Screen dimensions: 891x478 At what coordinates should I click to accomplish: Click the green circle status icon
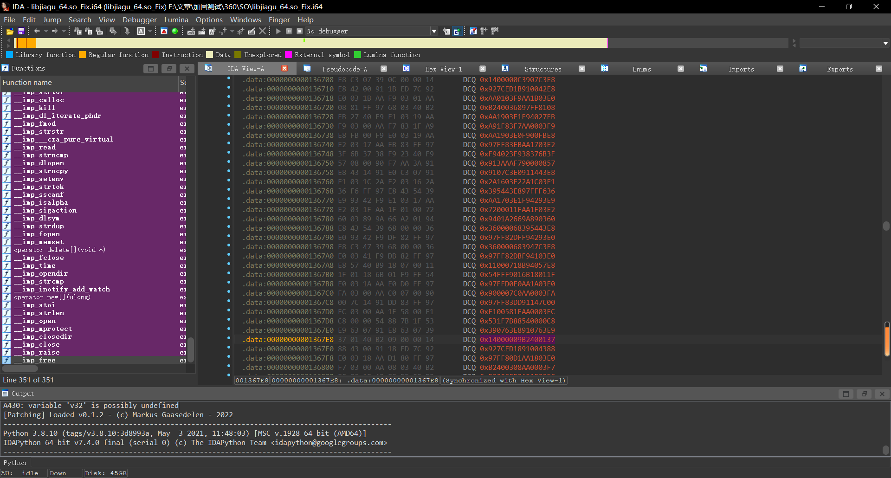point(175,31)
